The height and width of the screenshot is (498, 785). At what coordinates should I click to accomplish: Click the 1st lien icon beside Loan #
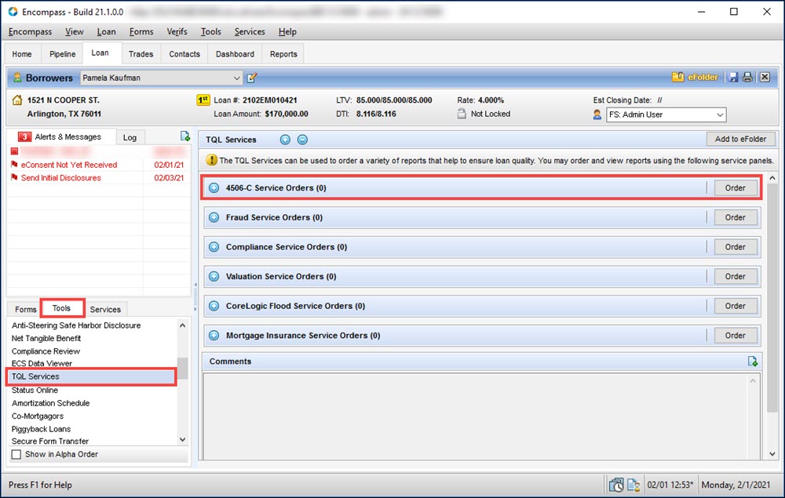[203, 100]
